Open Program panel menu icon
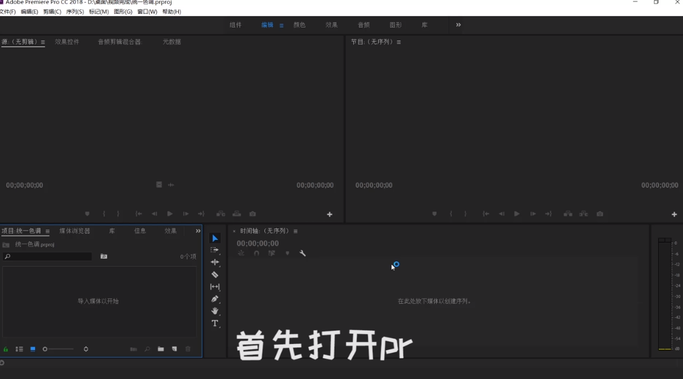Screen dimensions: 683x379 tap(398, 42)
